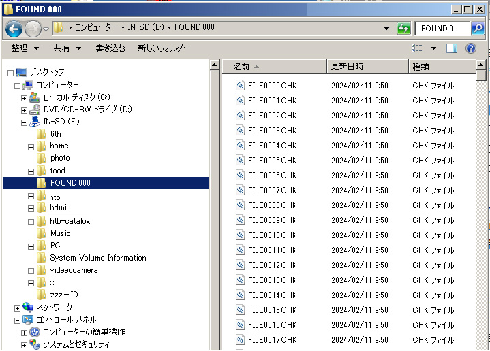Open the 整理 menu
Image resolution: width=490 pixels, height=351 pixels.
click(x=24, y=48)
